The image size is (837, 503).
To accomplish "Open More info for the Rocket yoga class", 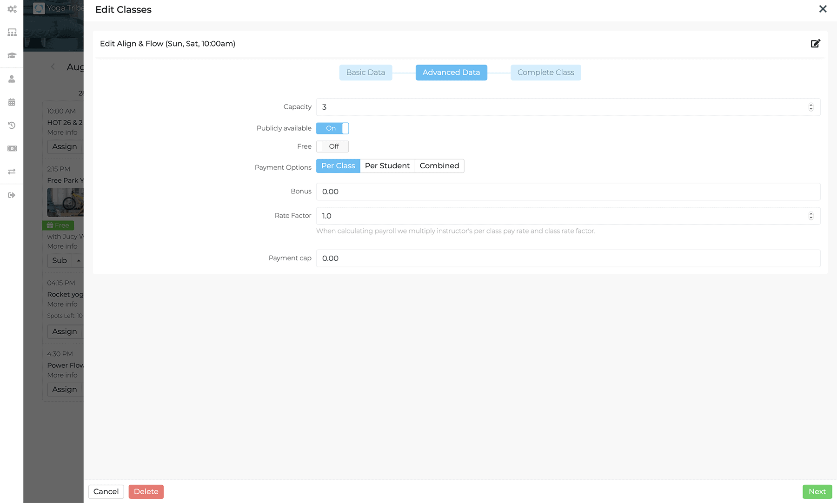I will [62, 304].
